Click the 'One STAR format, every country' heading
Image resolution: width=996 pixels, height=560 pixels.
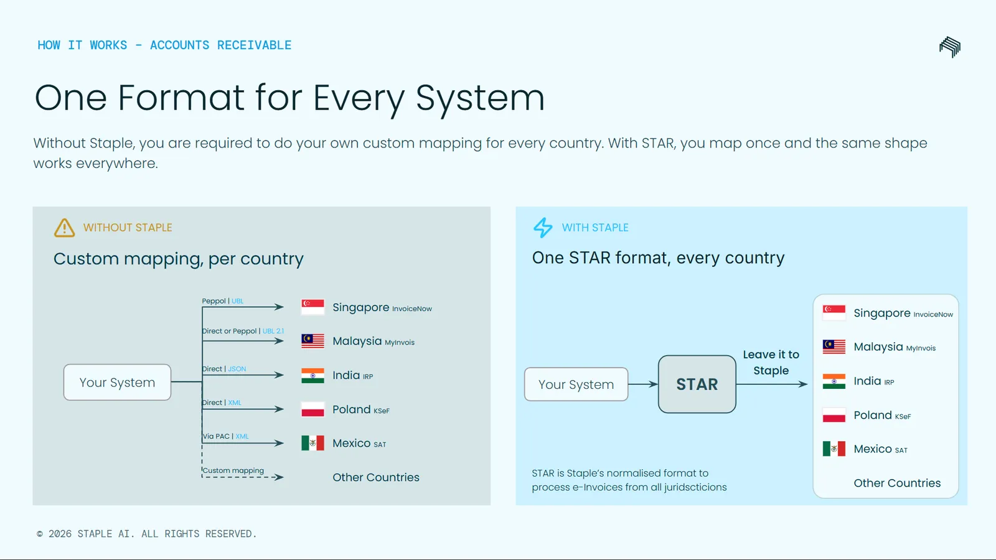(x=658, y=258)
